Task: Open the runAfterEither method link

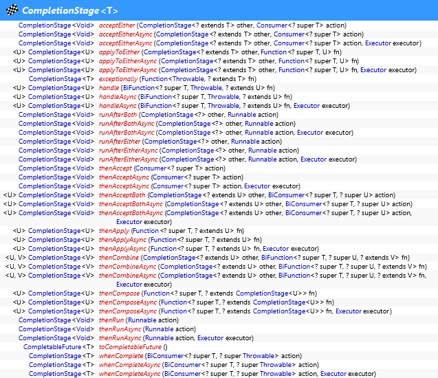Action: coord(120,142)
